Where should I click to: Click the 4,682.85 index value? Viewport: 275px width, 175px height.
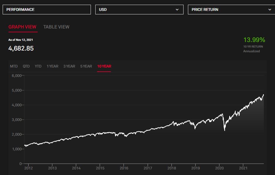pyautogui.click(x=21, y=48)
